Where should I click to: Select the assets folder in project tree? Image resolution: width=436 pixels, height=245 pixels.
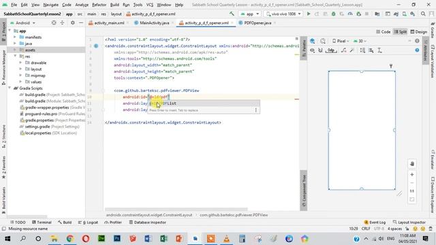tap(46, 50)
